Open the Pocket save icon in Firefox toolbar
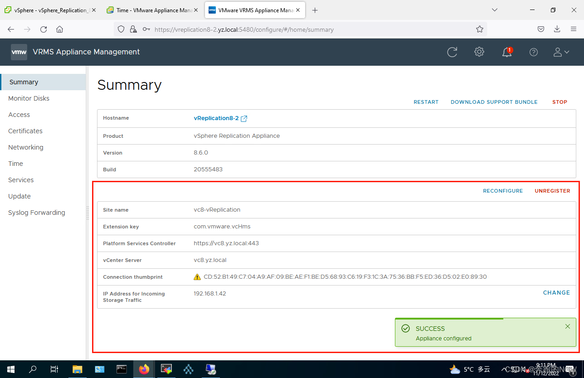This screenshot has height=378, width=584. pos(541,29)
